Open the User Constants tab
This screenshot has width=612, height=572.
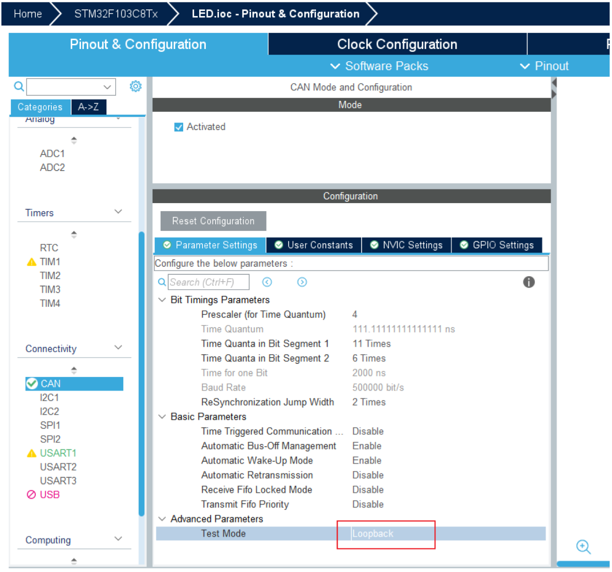(x=314, y=245)
